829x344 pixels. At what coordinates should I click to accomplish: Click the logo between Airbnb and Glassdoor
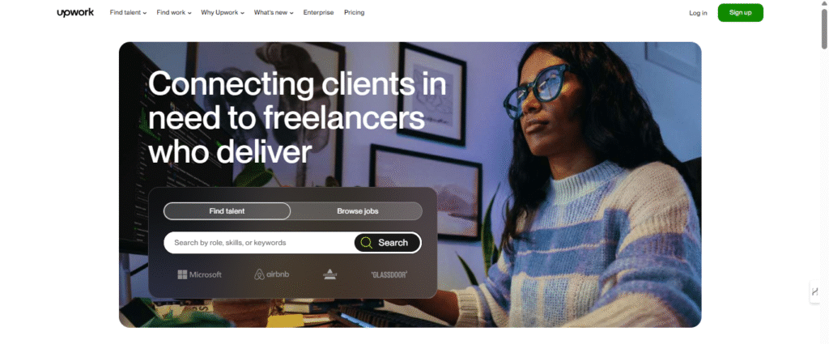click(x=330, y=274)
